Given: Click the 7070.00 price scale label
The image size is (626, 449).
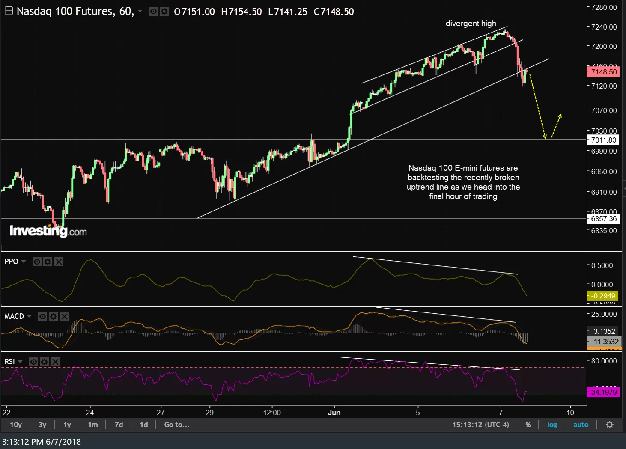Looking at the screenshot, I should tap(604, 110).
